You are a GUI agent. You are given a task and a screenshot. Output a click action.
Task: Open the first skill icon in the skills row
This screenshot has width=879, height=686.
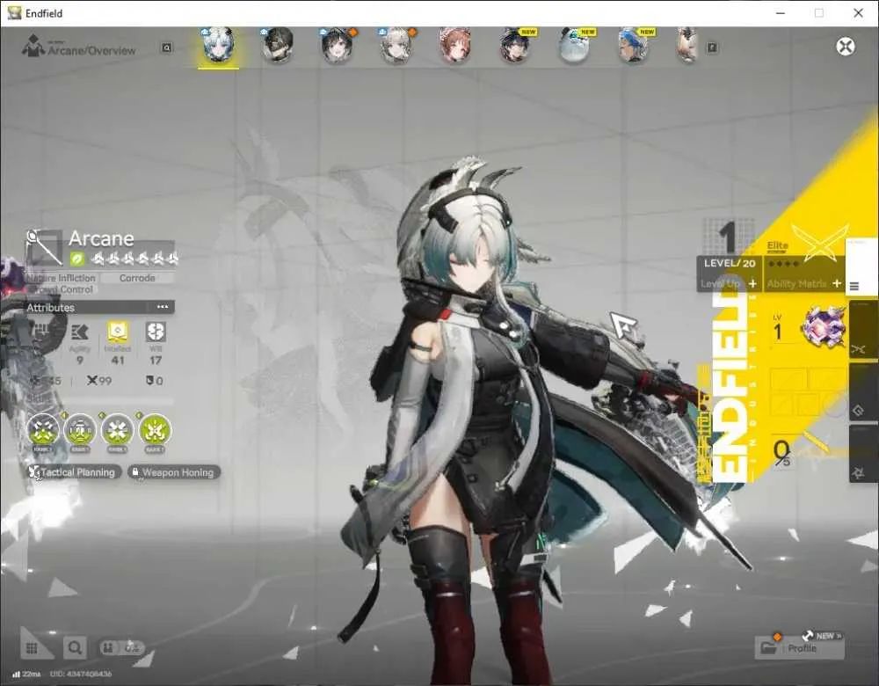point(43,431)
